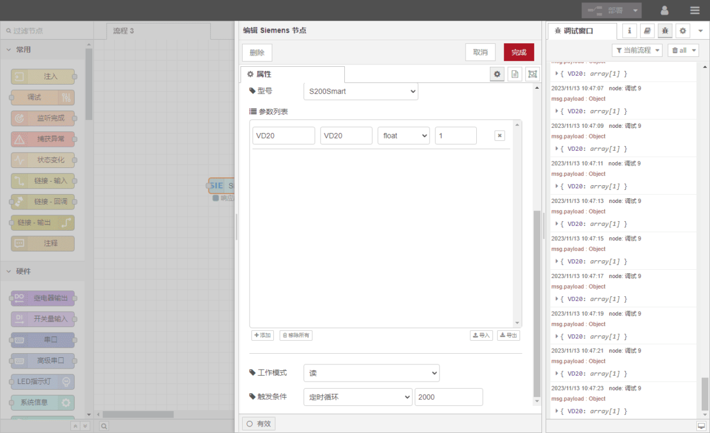Click the user account icon

point(664,10)
